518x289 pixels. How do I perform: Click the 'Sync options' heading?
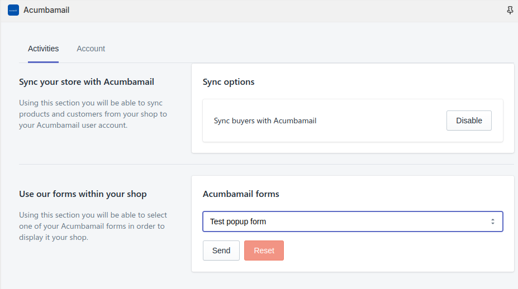coord(229,82)
